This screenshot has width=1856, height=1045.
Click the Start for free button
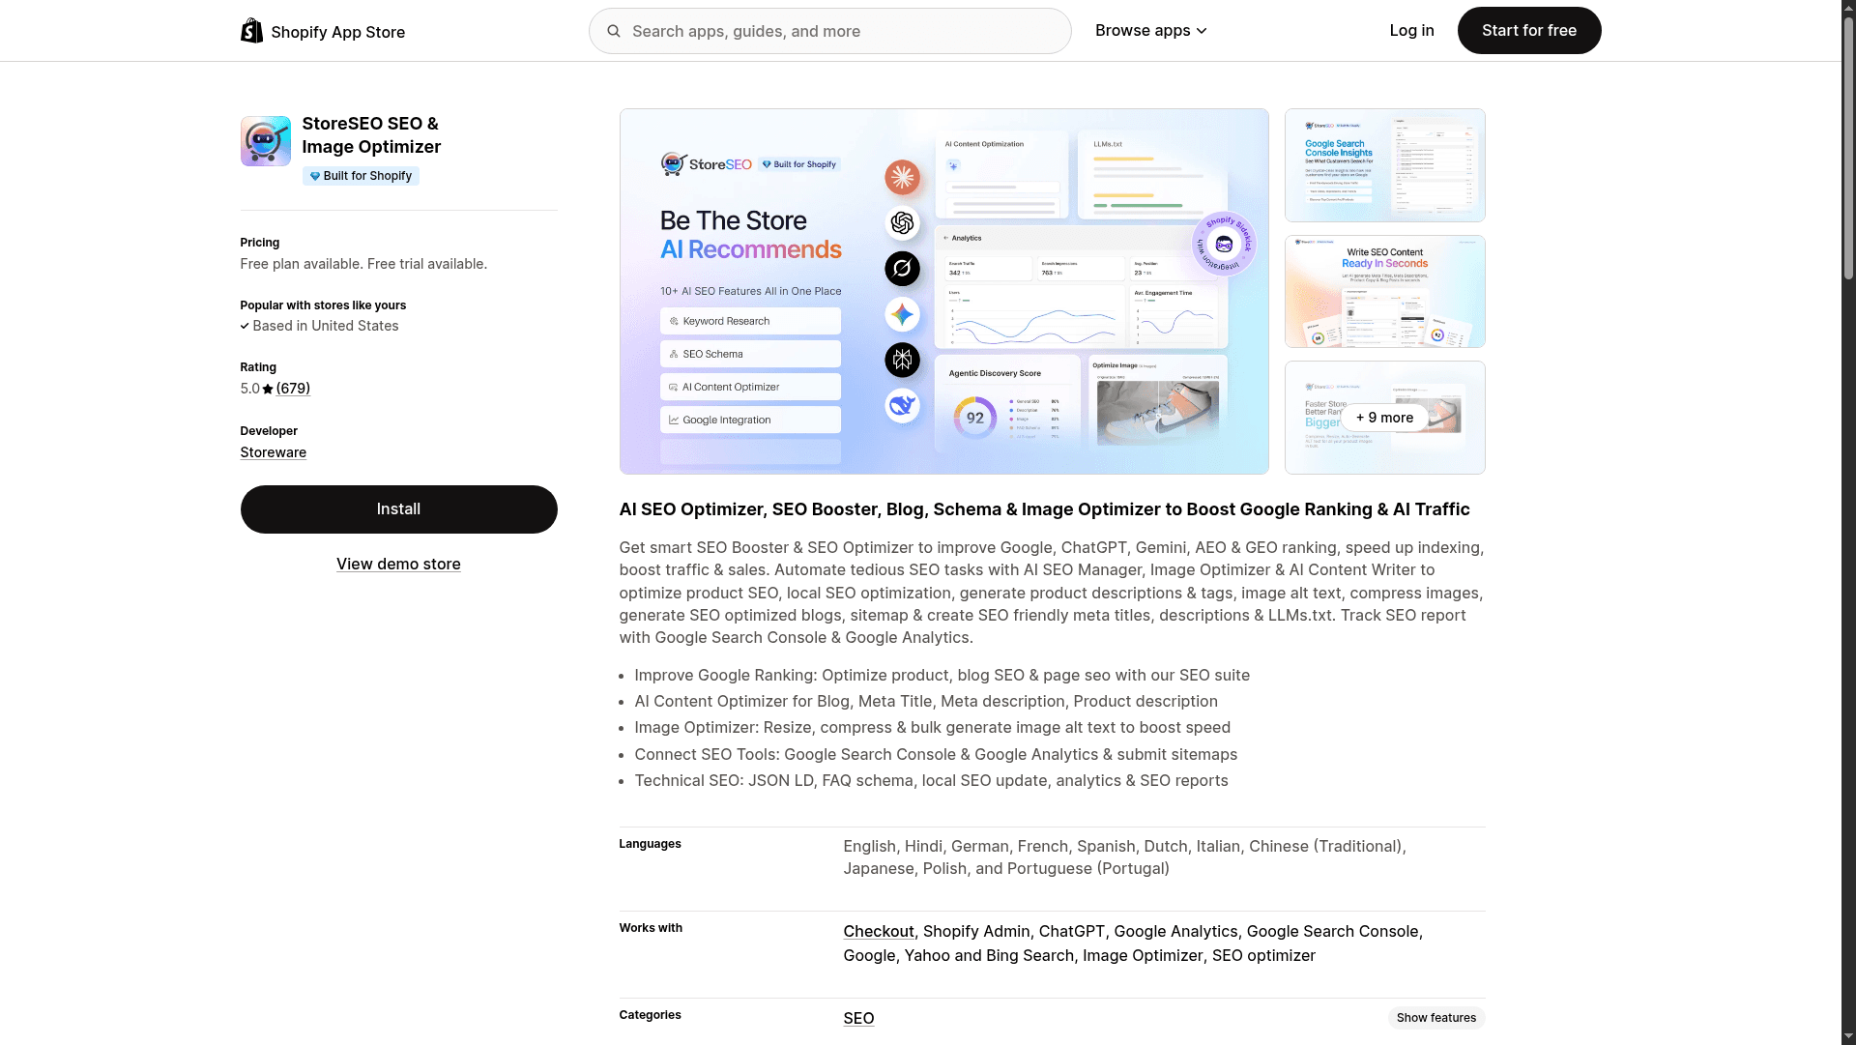tap(1528, 31)
